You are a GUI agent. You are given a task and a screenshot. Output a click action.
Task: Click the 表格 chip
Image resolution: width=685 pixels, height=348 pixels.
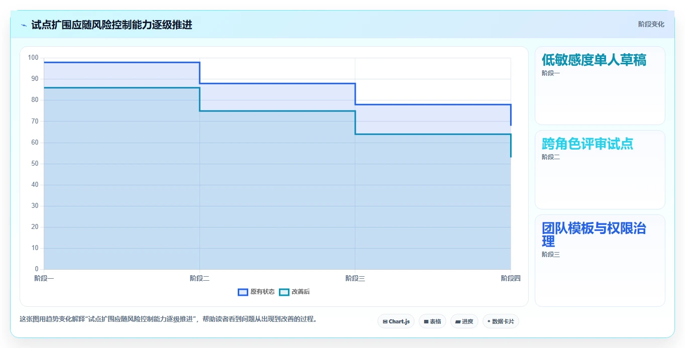[432, 321]
